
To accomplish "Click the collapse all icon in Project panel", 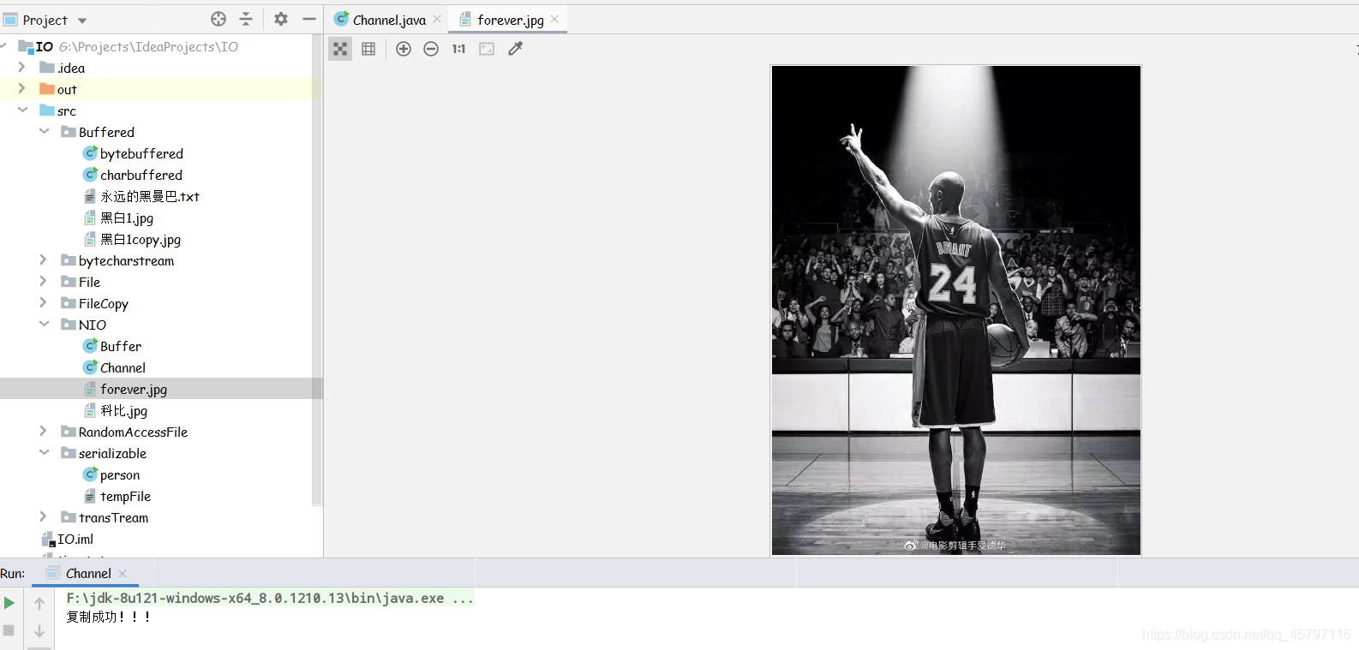I will 246,19.
